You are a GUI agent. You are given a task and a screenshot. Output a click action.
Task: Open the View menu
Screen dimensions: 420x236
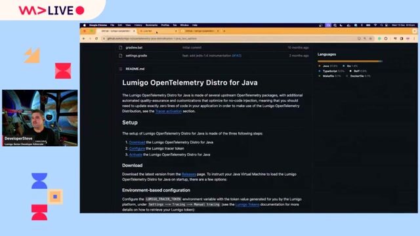click(x=128, y=25)
